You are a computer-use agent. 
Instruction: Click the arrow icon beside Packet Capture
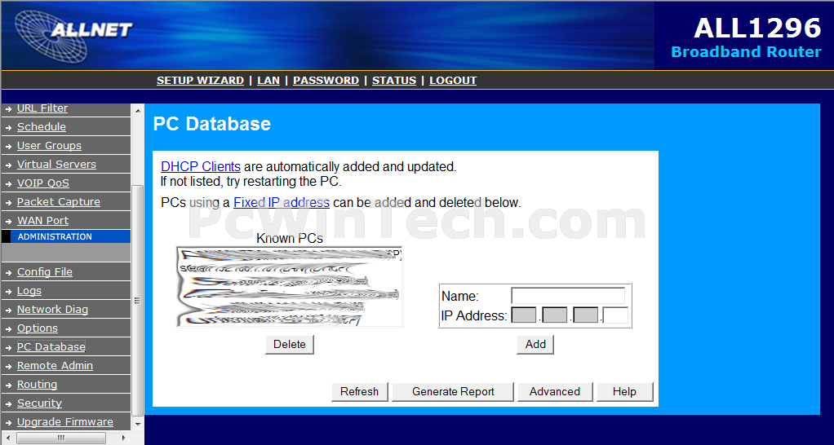[8, 202]
